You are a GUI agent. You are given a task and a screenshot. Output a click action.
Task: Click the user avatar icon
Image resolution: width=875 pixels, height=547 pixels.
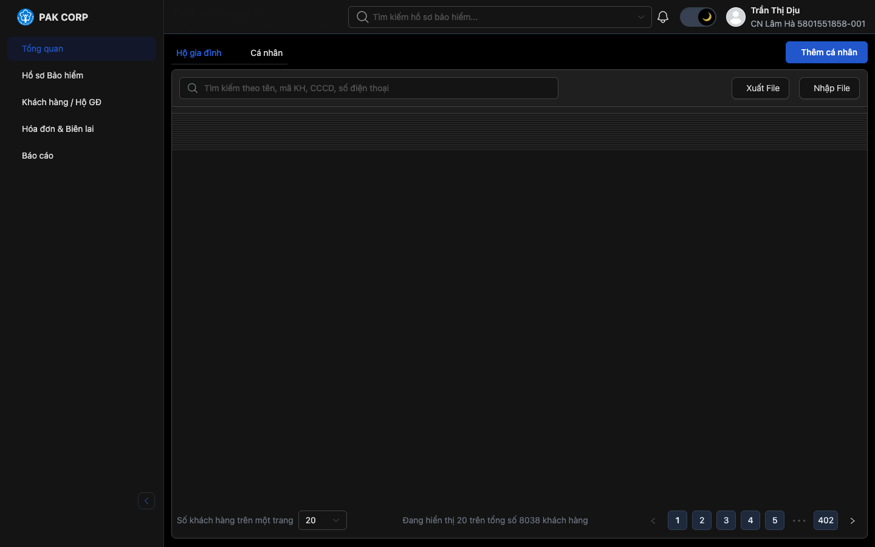click(x=736, y=17)
